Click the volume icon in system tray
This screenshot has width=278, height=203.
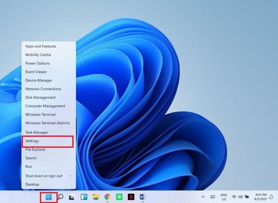point(240,197)
